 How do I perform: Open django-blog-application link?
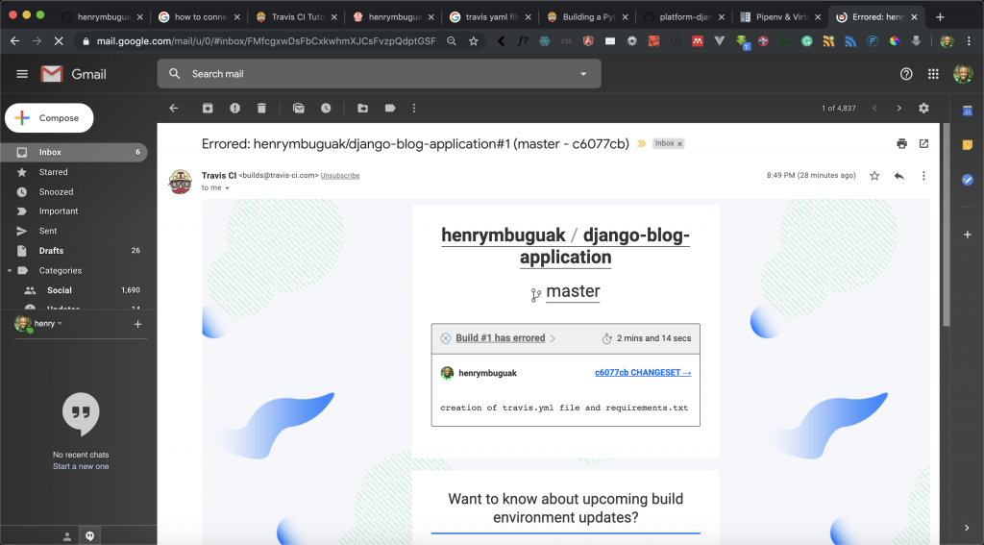[x=604, y=246]
